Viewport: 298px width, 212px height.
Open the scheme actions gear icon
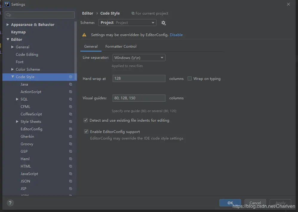(x=163, y=23)
